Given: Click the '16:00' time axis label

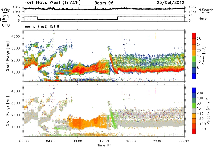Looking at the screenshot, I should [x=131, y=141].
